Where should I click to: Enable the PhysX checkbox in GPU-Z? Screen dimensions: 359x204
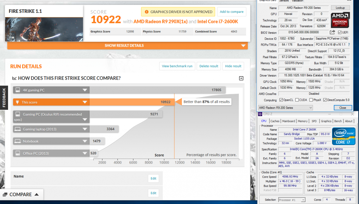point(311,100)
